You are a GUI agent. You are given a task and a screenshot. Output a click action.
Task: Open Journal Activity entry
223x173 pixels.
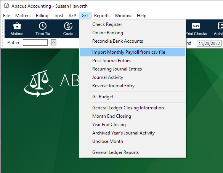tap(132, 77)
